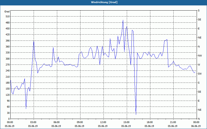207x129 pixels.
Task: Select the 270 y-axis value
Action: click(x=8, y=65)
